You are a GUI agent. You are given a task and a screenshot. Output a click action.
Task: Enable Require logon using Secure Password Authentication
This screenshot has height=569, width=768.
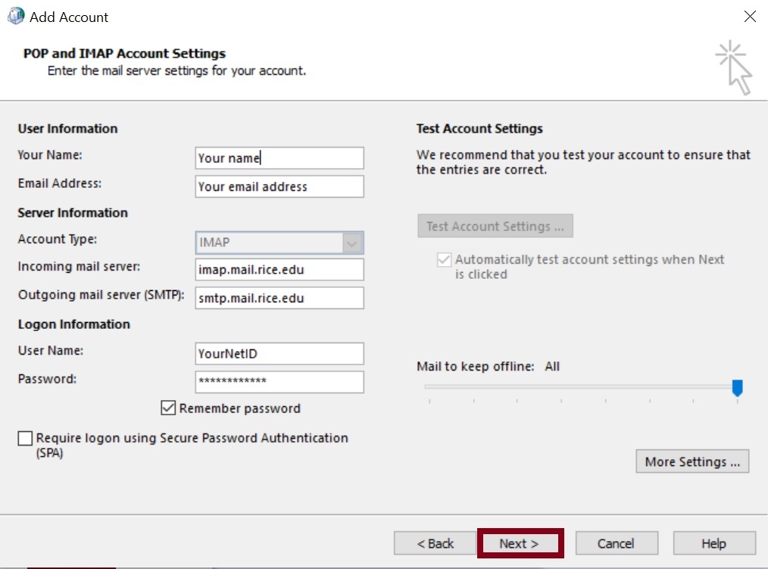[26, 439]
